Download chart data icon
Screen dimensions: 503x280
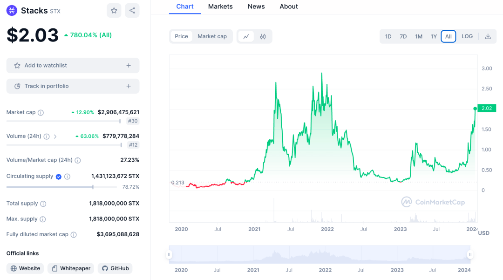[x=488, y=36]
